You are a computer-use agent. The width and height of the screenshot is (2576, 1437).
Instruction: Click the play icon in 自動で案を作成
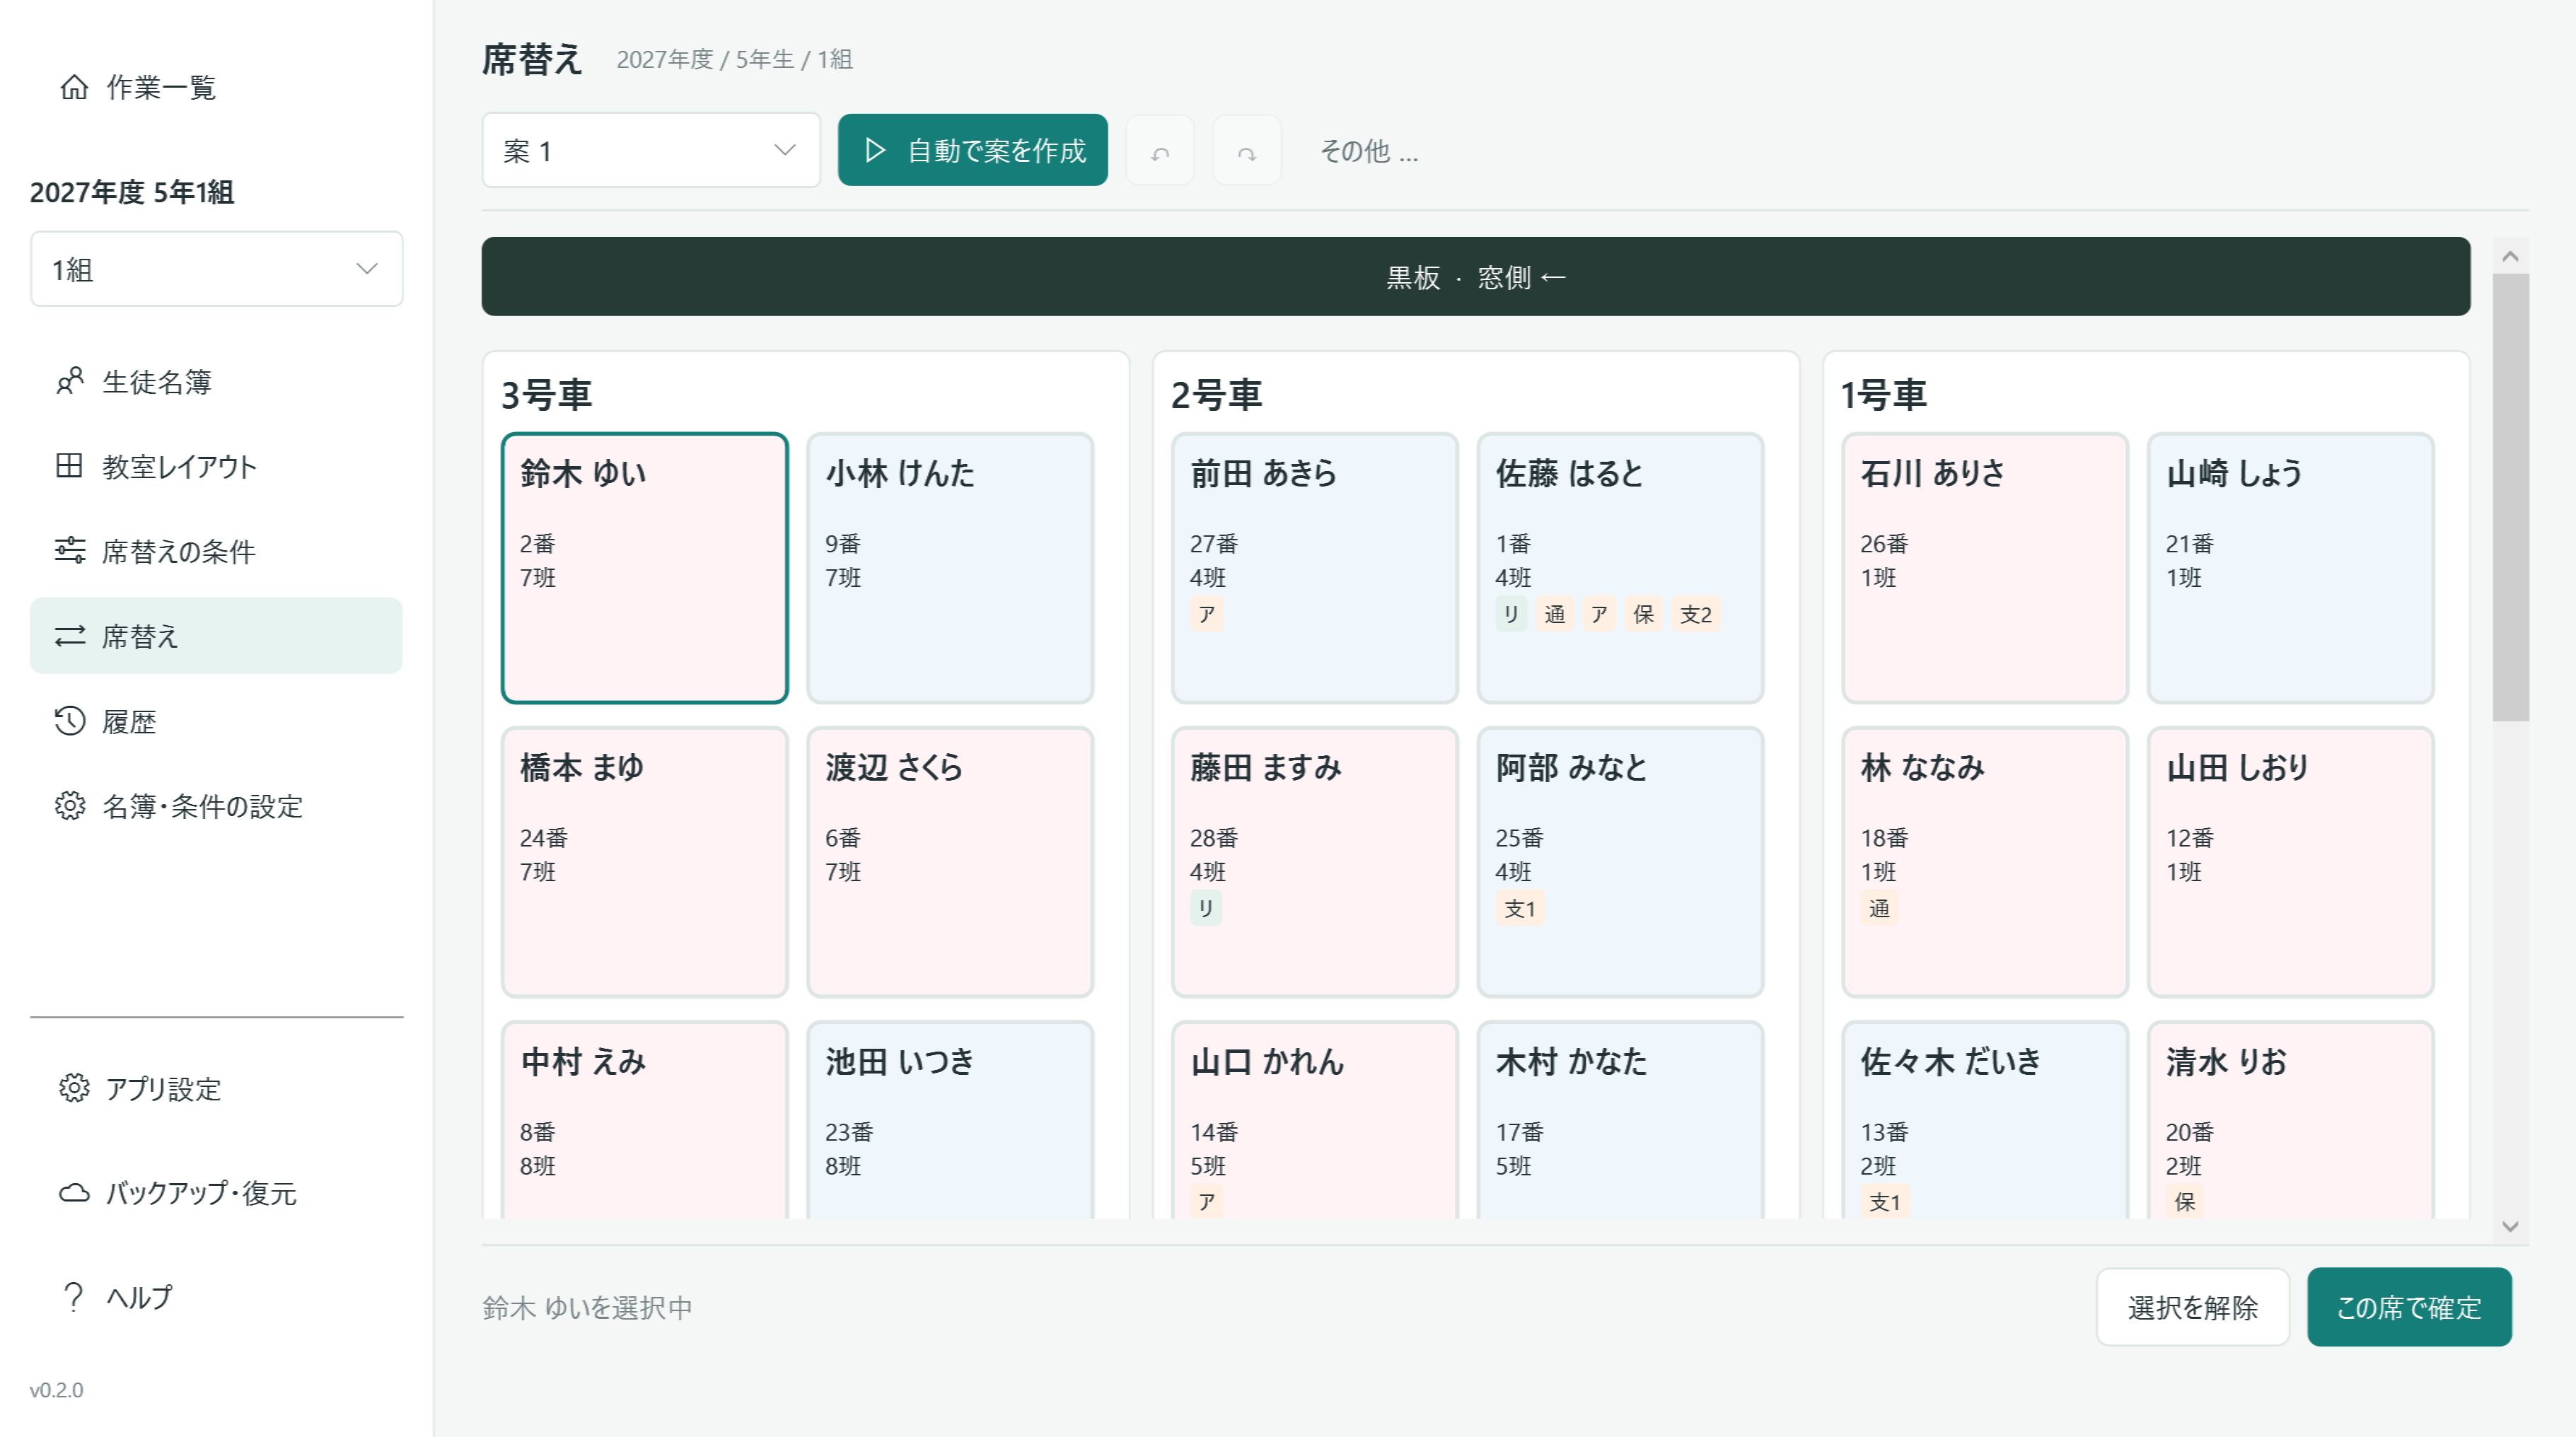875,150
